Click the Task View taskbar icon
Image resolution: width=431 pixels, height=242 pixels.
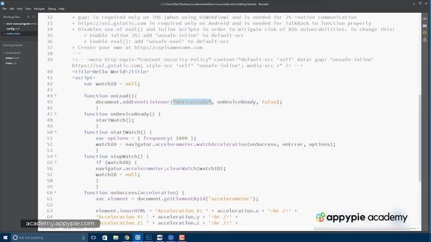(x=94, y=237)
